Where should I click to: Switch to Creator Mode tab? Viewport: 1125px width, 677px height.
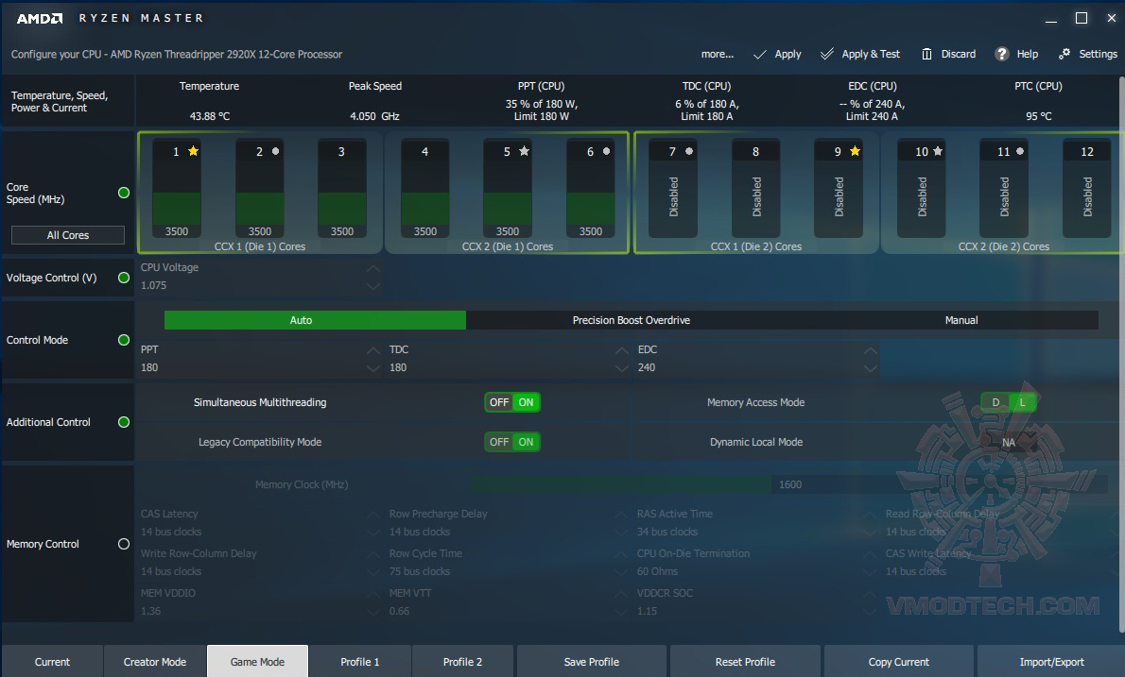tap(155, 661)
